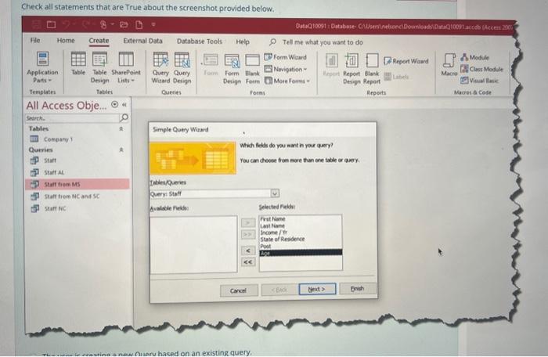This screenshot has height=357, width=548.
Task: Open the Visual Basic editor
Action: pos(479,81)
